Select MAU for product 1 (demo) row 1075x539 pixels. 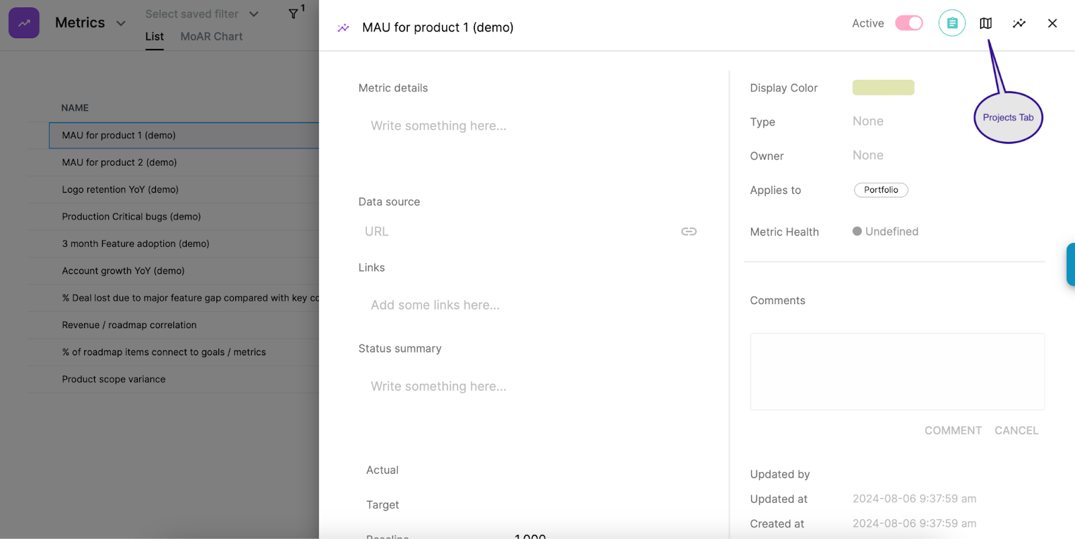coord(184,136)
